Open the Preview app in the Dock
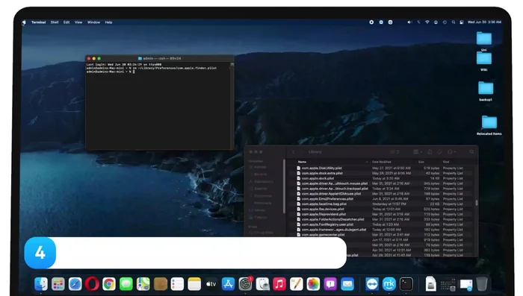523x296 pixels. (262, 284)
